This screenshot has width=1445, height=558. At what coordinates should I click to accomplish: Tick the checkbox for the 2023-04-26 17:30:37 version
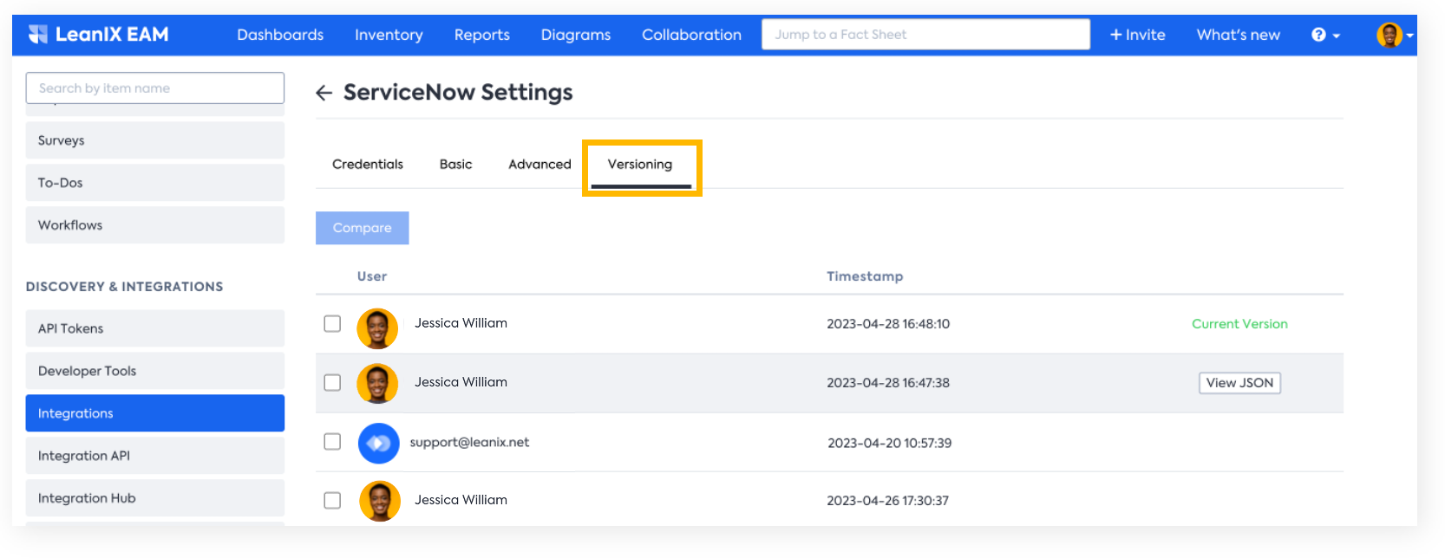click(332, 500)
